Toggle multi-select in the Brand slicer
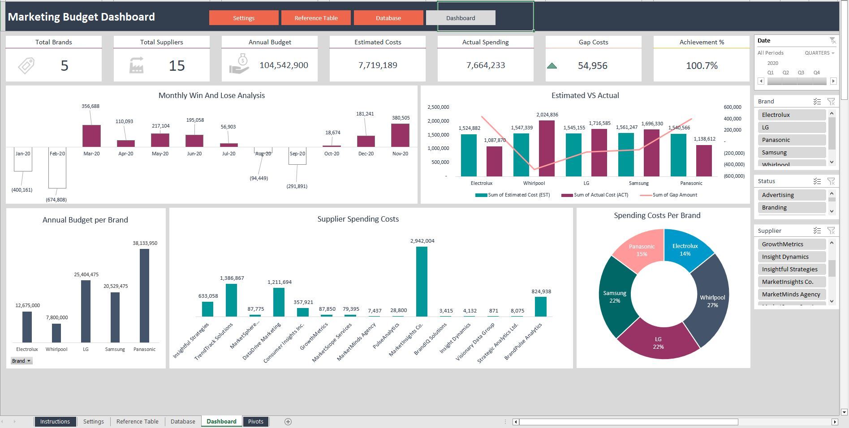This screenshot has height=428, width=849. tap(817, 102)
